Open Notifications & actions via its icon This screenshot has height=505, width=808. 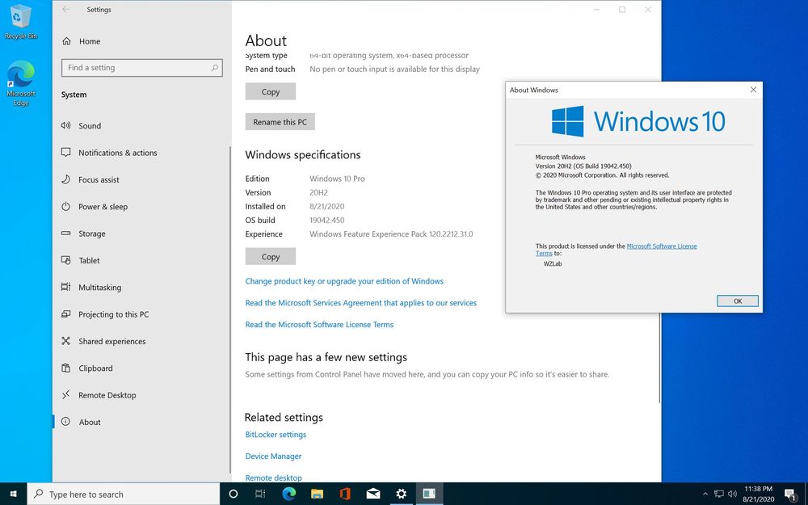(x=66, y=153)
